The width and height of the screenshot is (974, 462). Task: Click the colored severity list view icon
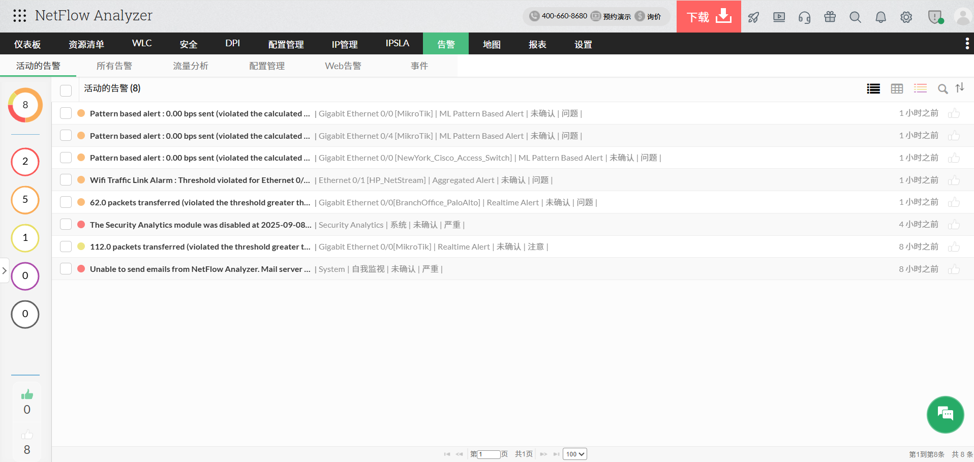pos(920,88)
